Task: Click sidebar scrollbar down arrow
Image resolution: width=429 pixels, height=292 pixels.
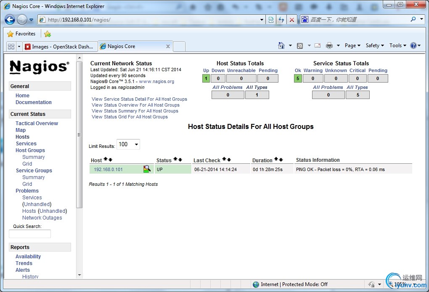Action: pos(79,275)
